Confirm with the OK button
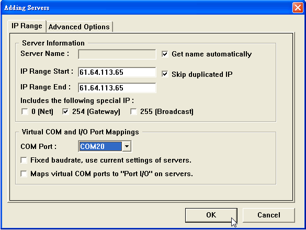The height and width of the screenshot is (230, 306). coord(211,215)
